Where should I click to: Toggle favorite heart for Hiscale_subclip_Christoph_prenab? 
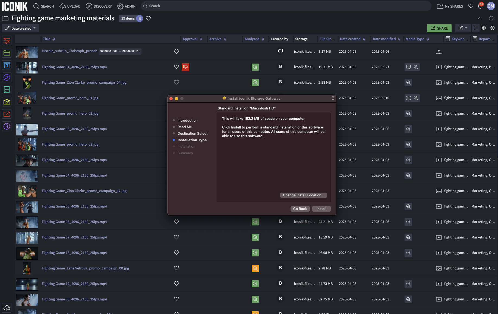pyautogui.click(x=176, y=51)
